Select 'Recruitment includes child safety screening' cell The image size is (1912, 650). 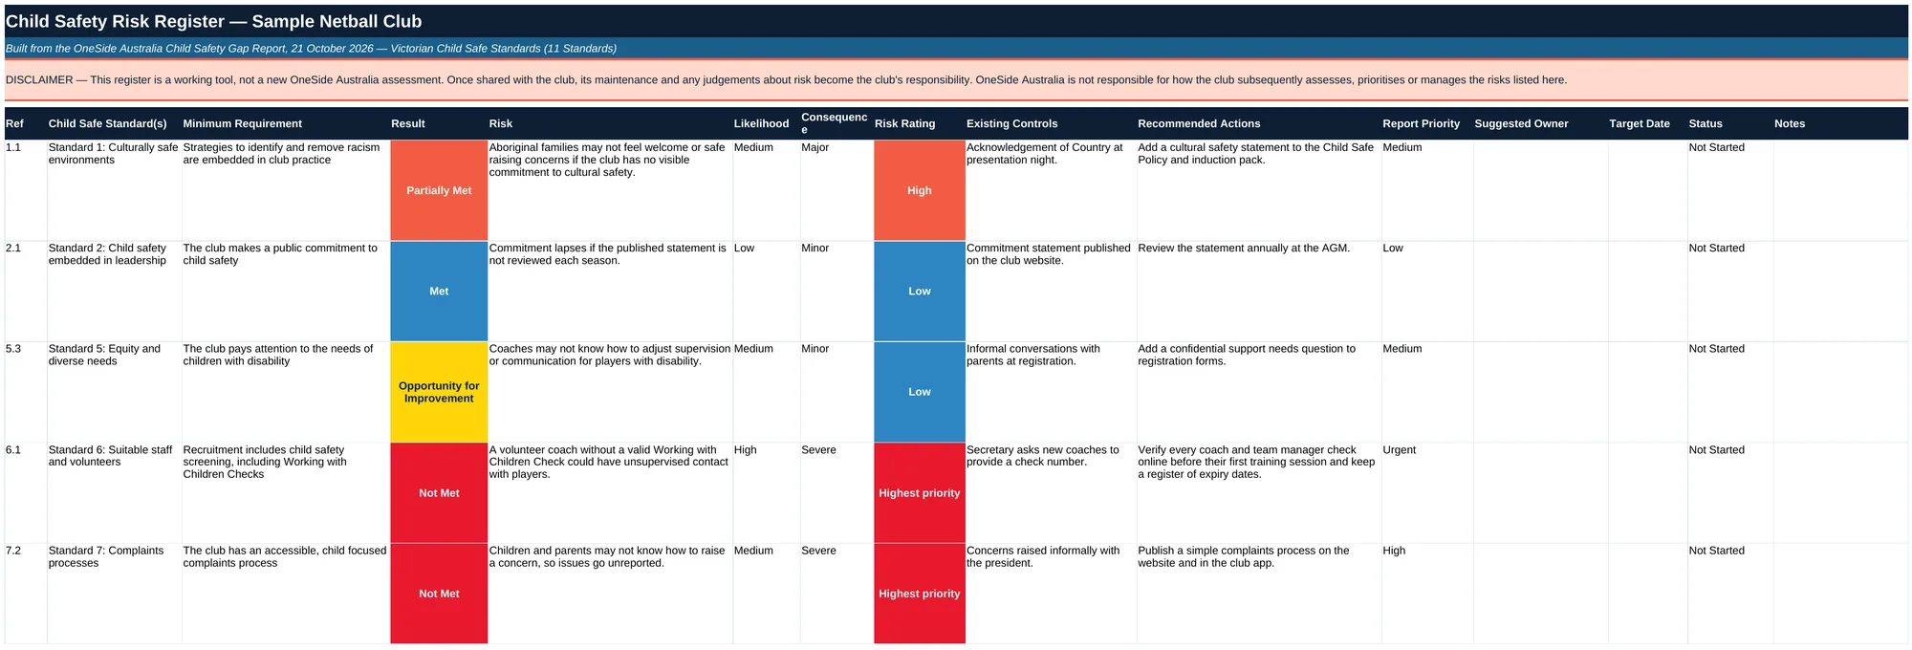[286, 492]
